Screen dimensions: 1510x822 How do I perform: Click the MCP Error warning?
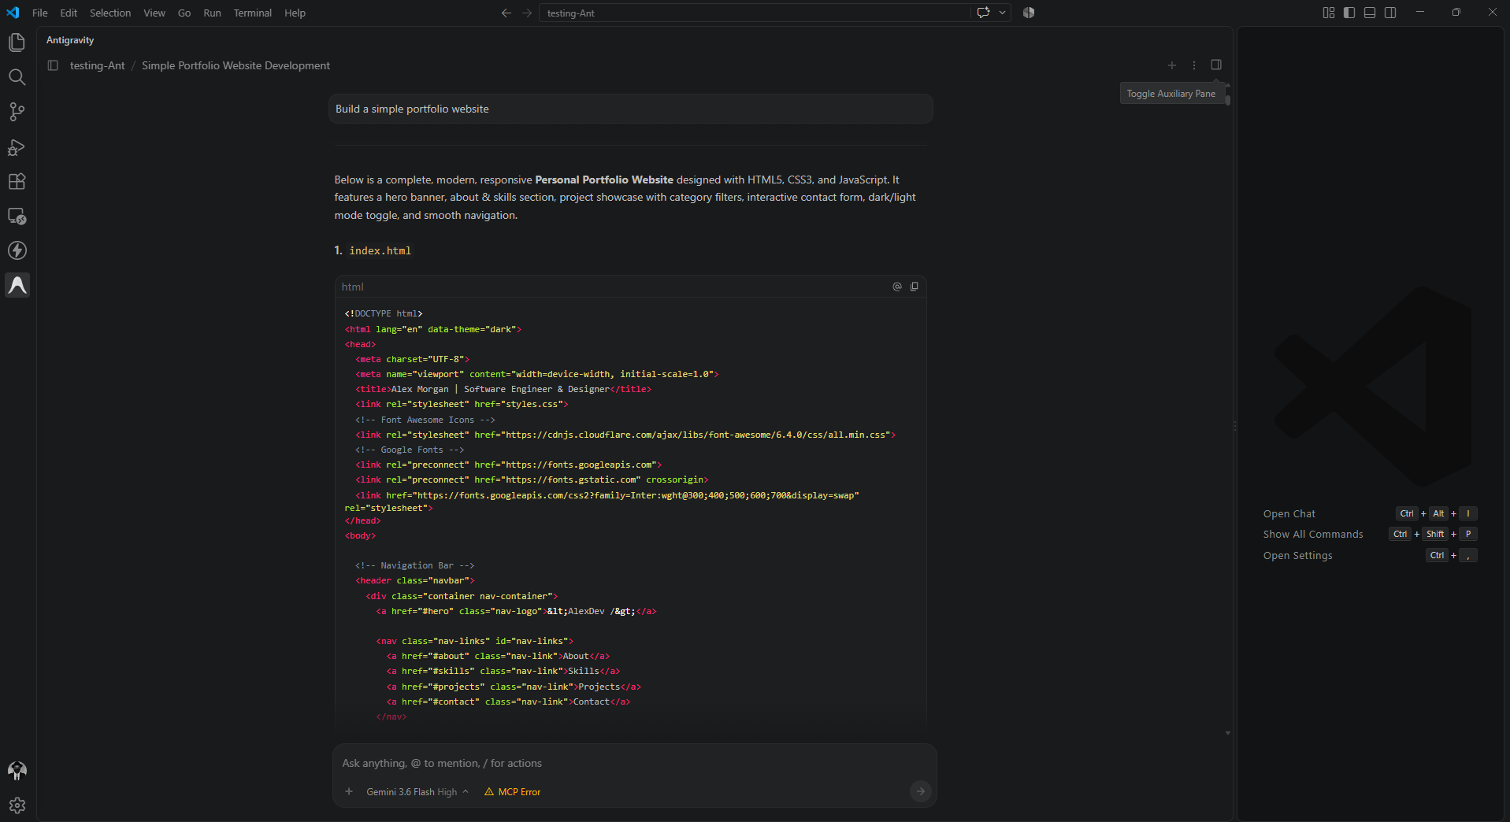tap(513, 792)
